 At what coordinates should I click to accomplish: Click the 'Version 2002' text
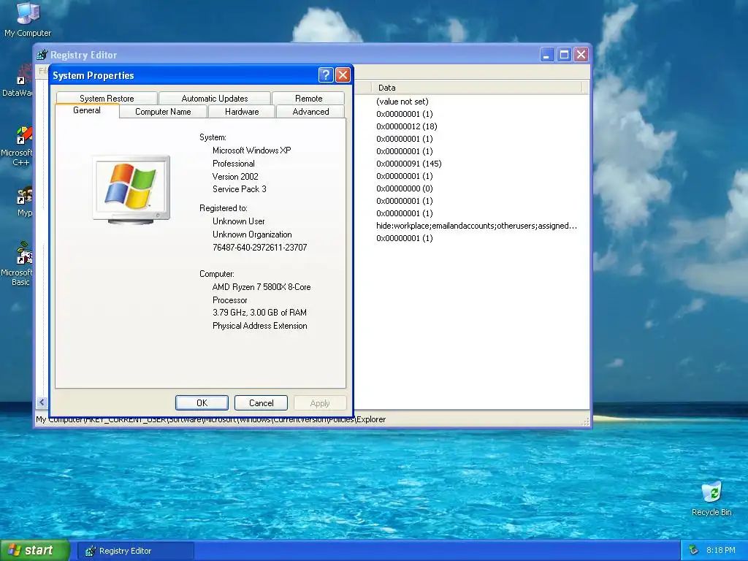(x=235, y=177)
